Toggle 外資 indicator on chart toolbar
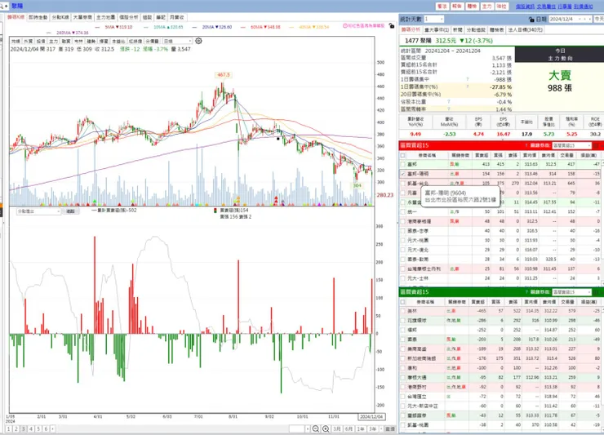The image size is (604, 435). pyautogui.click(x=28, y=42)
